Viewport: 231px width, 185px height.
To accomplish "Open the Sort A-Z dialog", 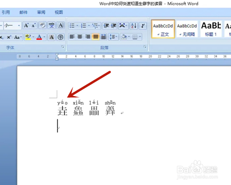I will click(134, 26).
